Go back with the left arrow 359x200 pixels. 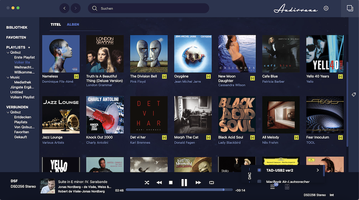65,8
